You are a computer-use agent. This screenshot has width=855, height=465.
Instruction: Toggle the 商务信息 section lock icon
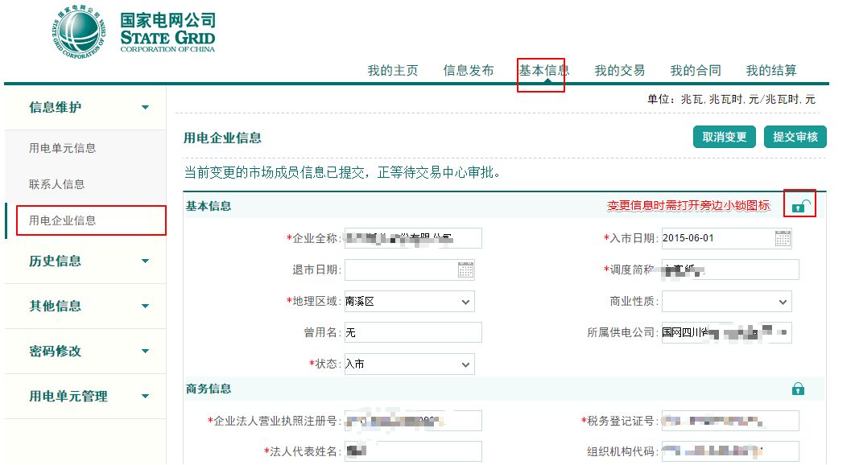point(798,389)
